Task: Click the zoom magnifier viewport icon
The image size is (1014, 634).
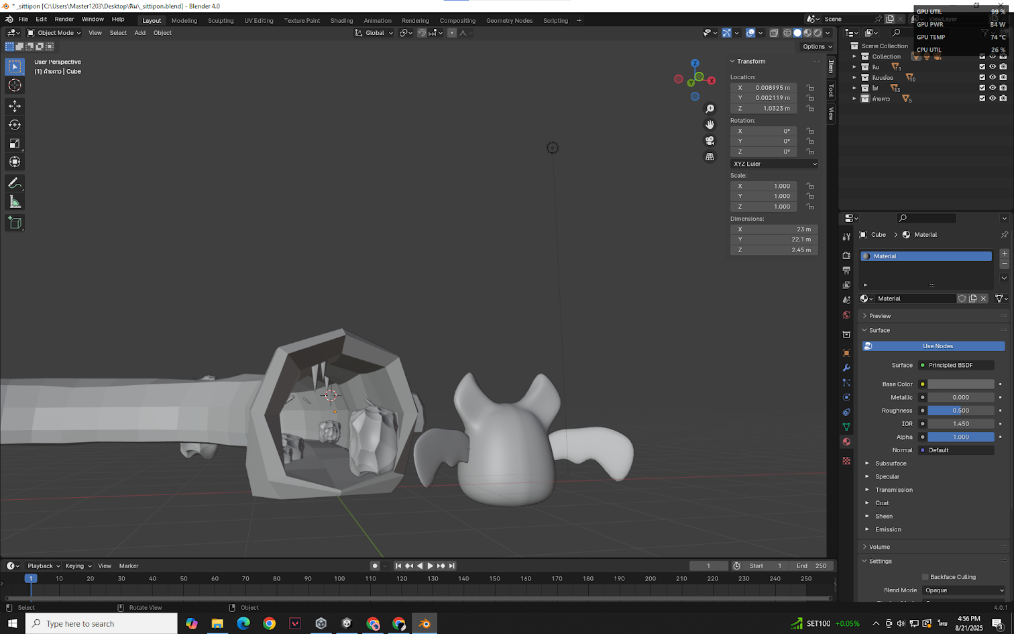Action: [710, 109]
